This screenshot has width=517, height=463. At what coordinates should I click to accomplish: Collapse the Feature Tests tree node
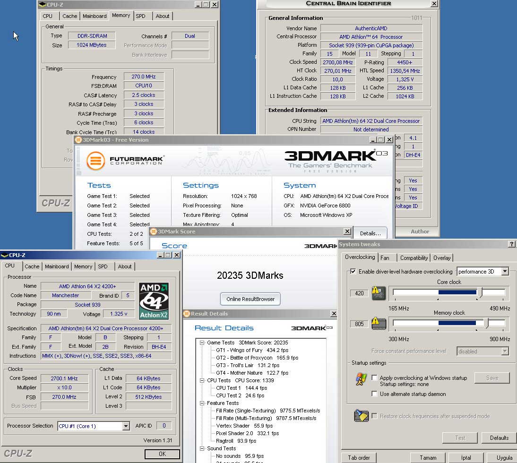coord(202,403)
